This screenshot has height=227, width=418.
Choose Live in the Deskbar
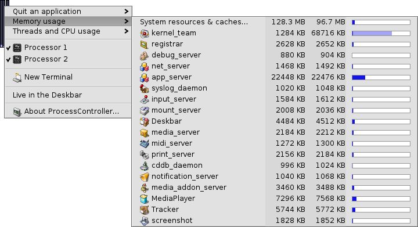click(x=68, y=95)
